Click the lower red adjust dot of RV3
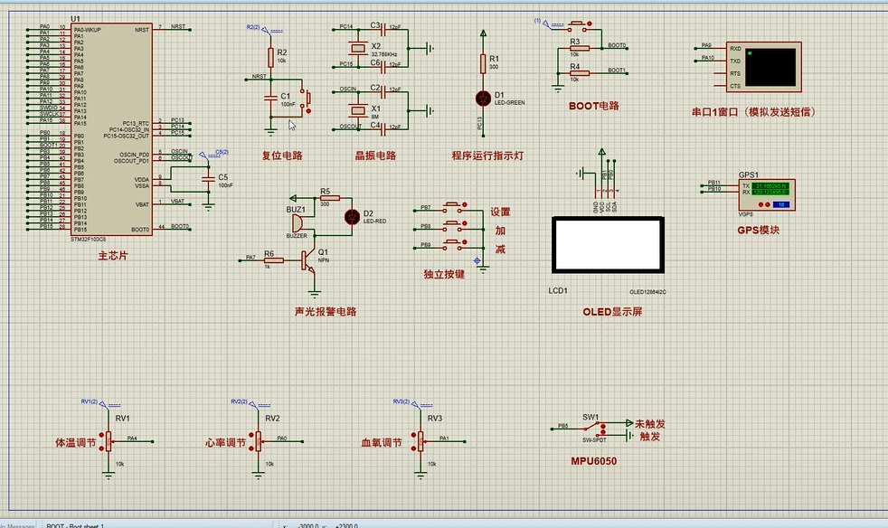 coord(414,448)
